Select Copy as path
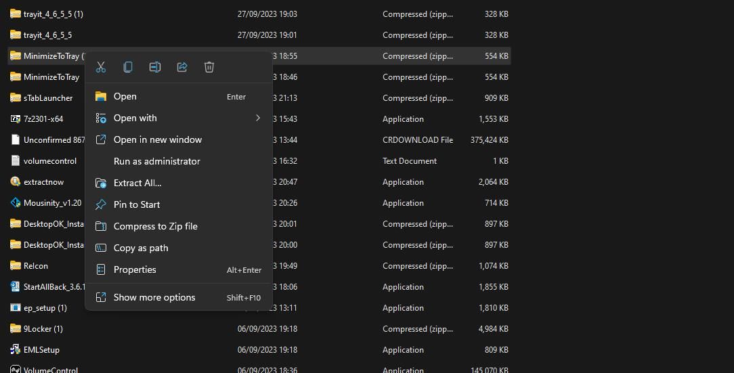 [141, 248]
